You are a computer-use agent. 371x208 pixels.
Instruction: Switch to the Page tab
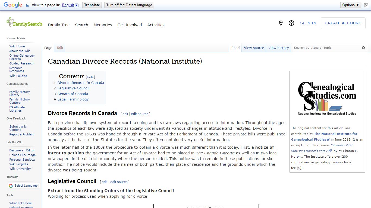pyautogui.click(x=48, y=48)
